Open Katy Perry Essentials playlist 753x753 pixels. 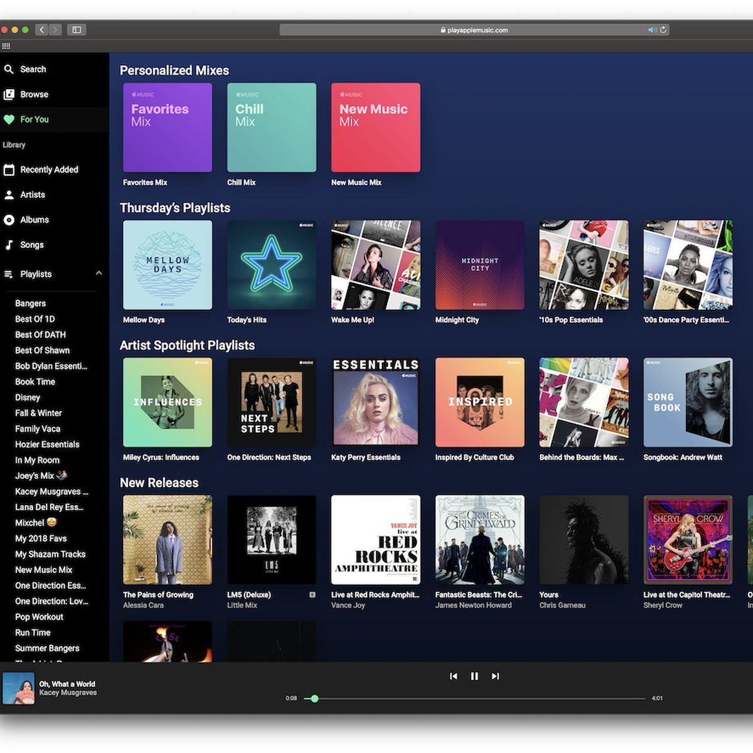pyautogui.click(x=375, y=402)
